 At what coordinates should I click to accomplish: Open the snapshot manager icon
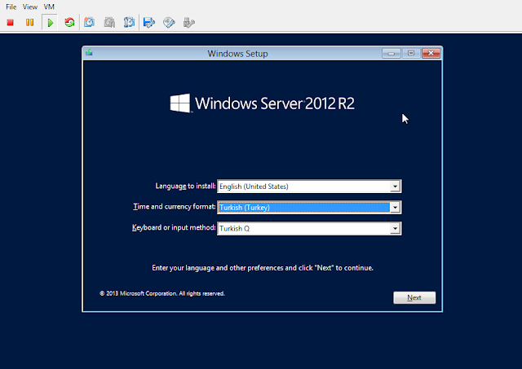pos(129,23)
